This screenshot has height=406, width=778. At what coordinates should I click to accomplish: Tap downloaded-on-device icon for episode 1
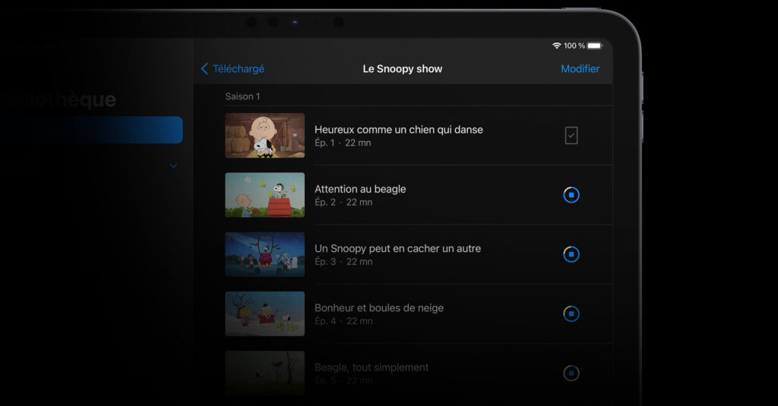571,135
